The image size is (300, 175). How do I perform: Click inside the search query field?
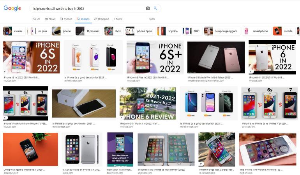click(88, 9)
